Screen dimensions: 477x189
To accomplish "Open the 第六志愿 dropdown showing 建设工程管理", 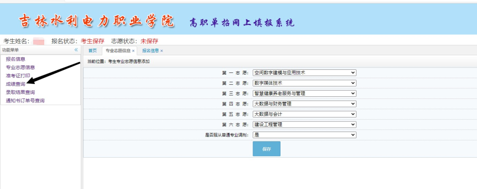I will (304, 125).
